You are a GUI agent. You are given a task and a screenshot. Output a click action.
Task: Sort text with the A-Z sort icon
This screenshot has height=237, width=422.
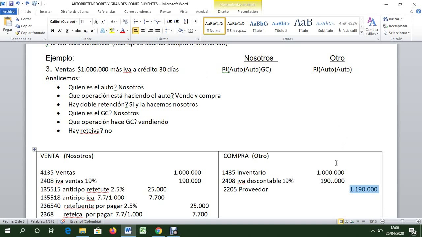186,22
